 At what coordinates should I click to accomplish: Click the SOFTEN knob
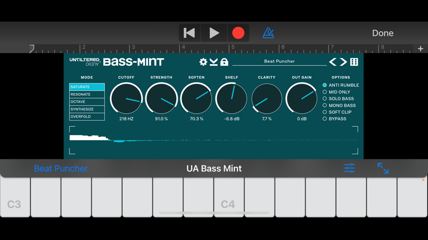196,98
